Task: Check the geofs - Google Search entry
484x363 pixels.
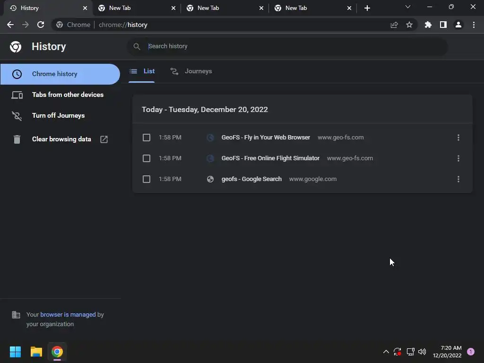Action: click(x=147, y=179)
